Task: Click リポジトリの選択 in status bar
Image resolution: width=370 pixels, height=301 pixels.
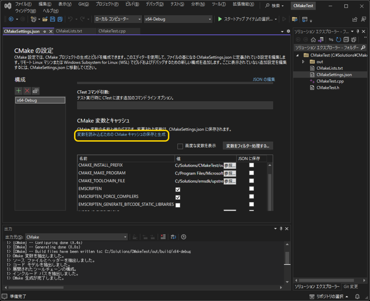Action: (329, 296)
